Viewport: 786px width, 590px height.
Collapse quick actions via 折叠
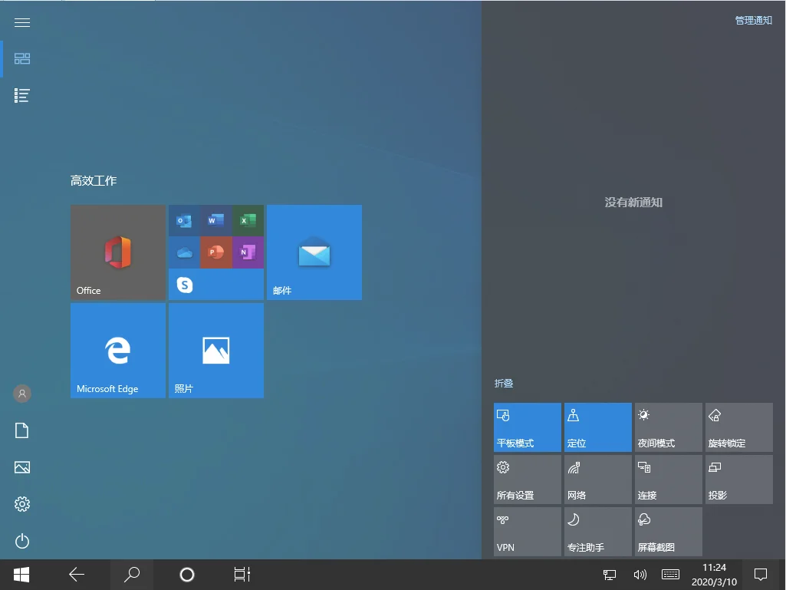pyautogui.click(x=504, y=384)
